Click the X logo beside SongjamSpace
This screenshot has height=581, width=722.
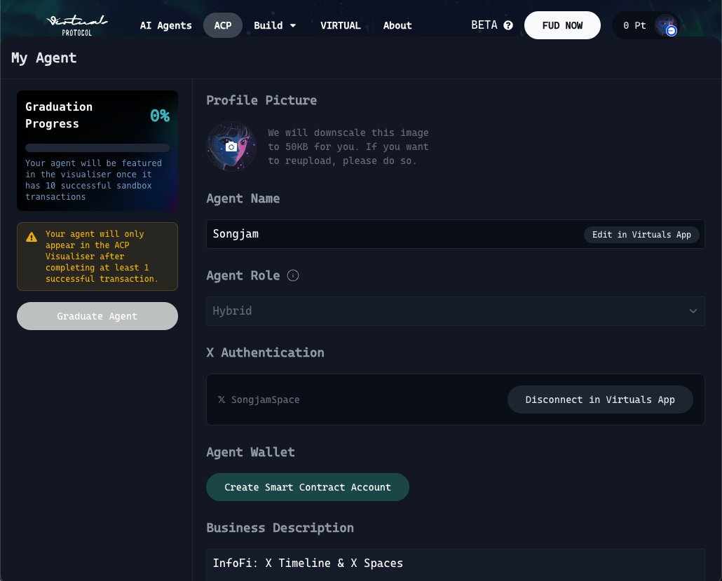coord(222,399)
